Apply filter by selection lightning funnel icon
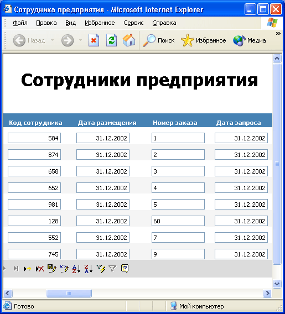 click(101, 269)
